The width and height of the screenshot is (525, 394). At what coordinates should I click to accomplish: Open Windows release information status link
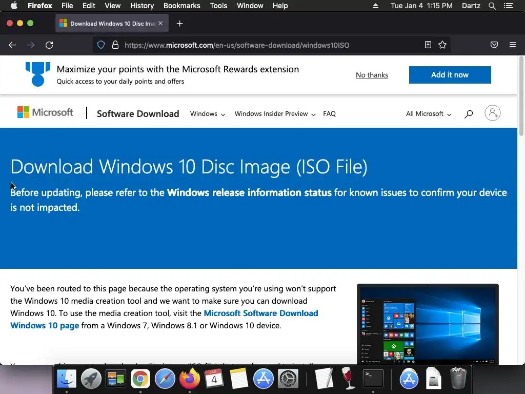249,193
